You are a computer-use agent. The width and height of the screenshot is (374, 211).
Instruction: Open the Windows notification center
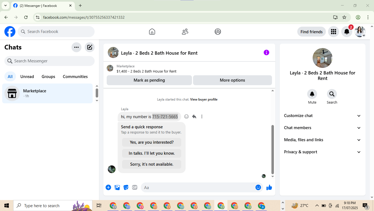pos(366,206)
